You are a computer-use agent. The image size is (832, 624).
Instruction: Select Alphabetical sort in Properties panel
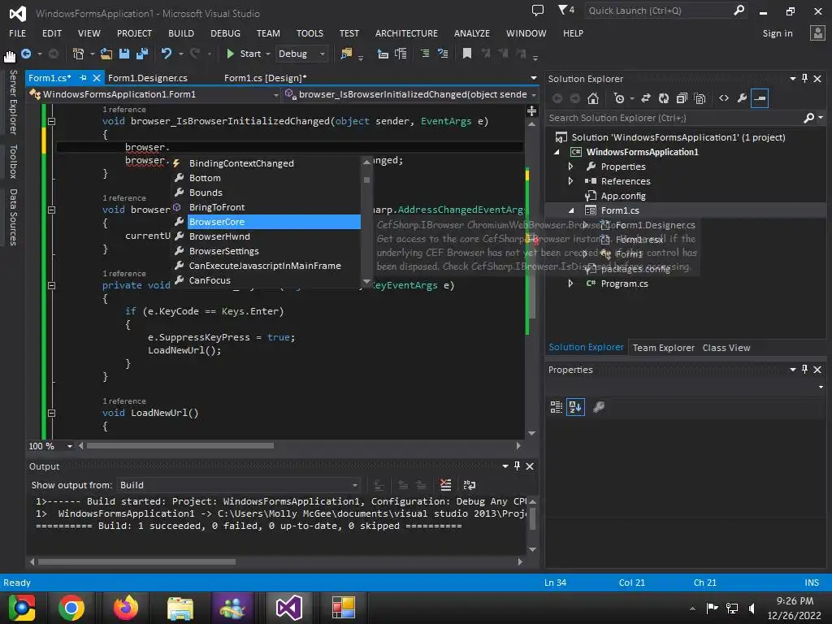tap(575, 407)
